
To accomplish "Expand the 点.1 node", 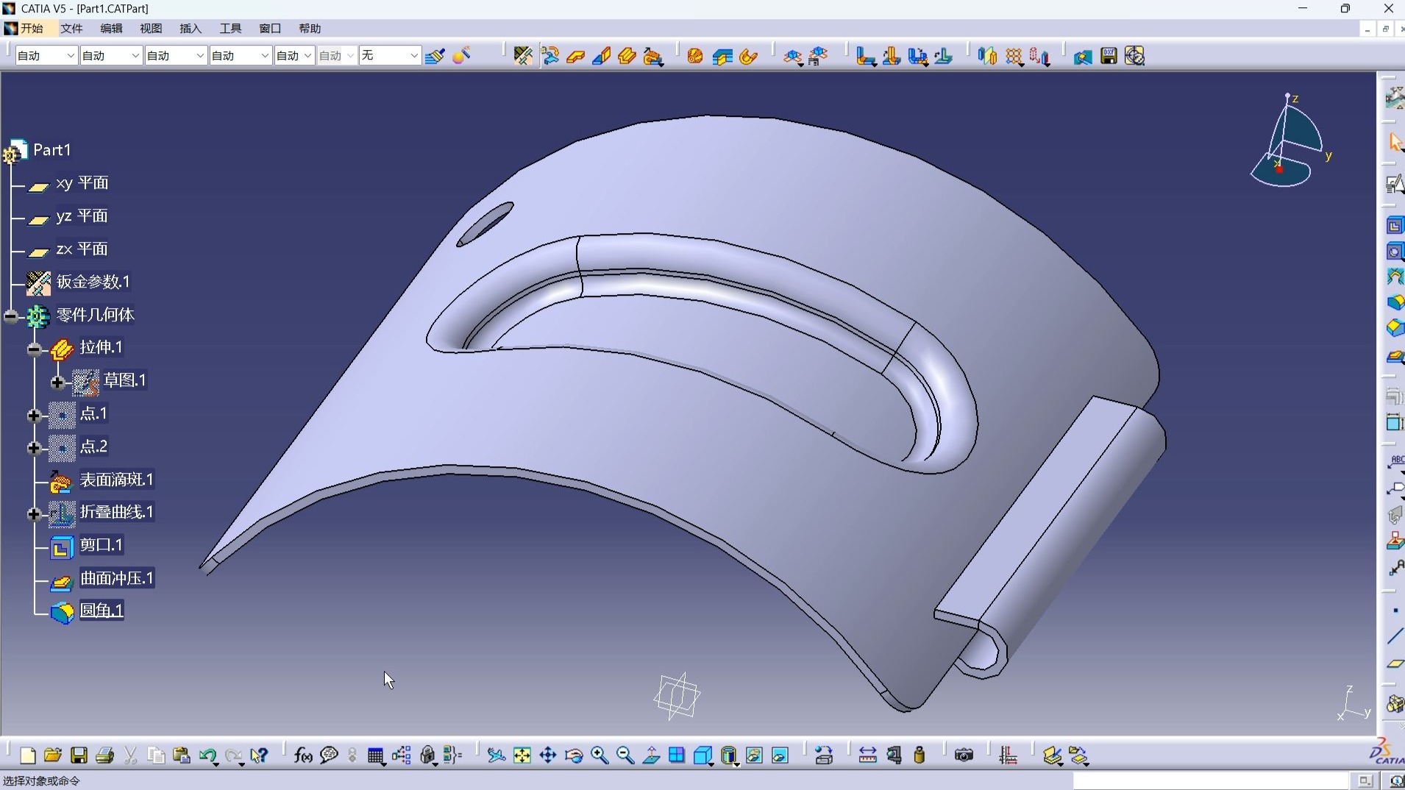I will point(34,416).
